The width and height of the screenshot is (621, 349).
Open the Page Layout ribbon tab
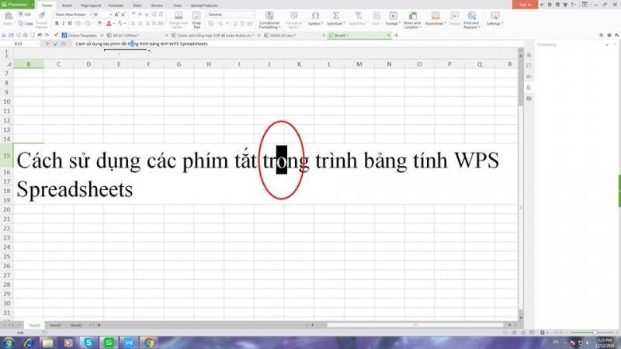coord(91,5)
